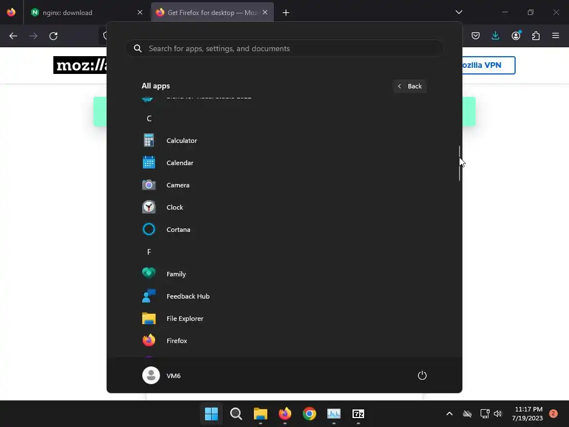The width and height of the screenshot is (569, 427).
Task: Go Back to pinned apps
Action: [x=410, y=86]
